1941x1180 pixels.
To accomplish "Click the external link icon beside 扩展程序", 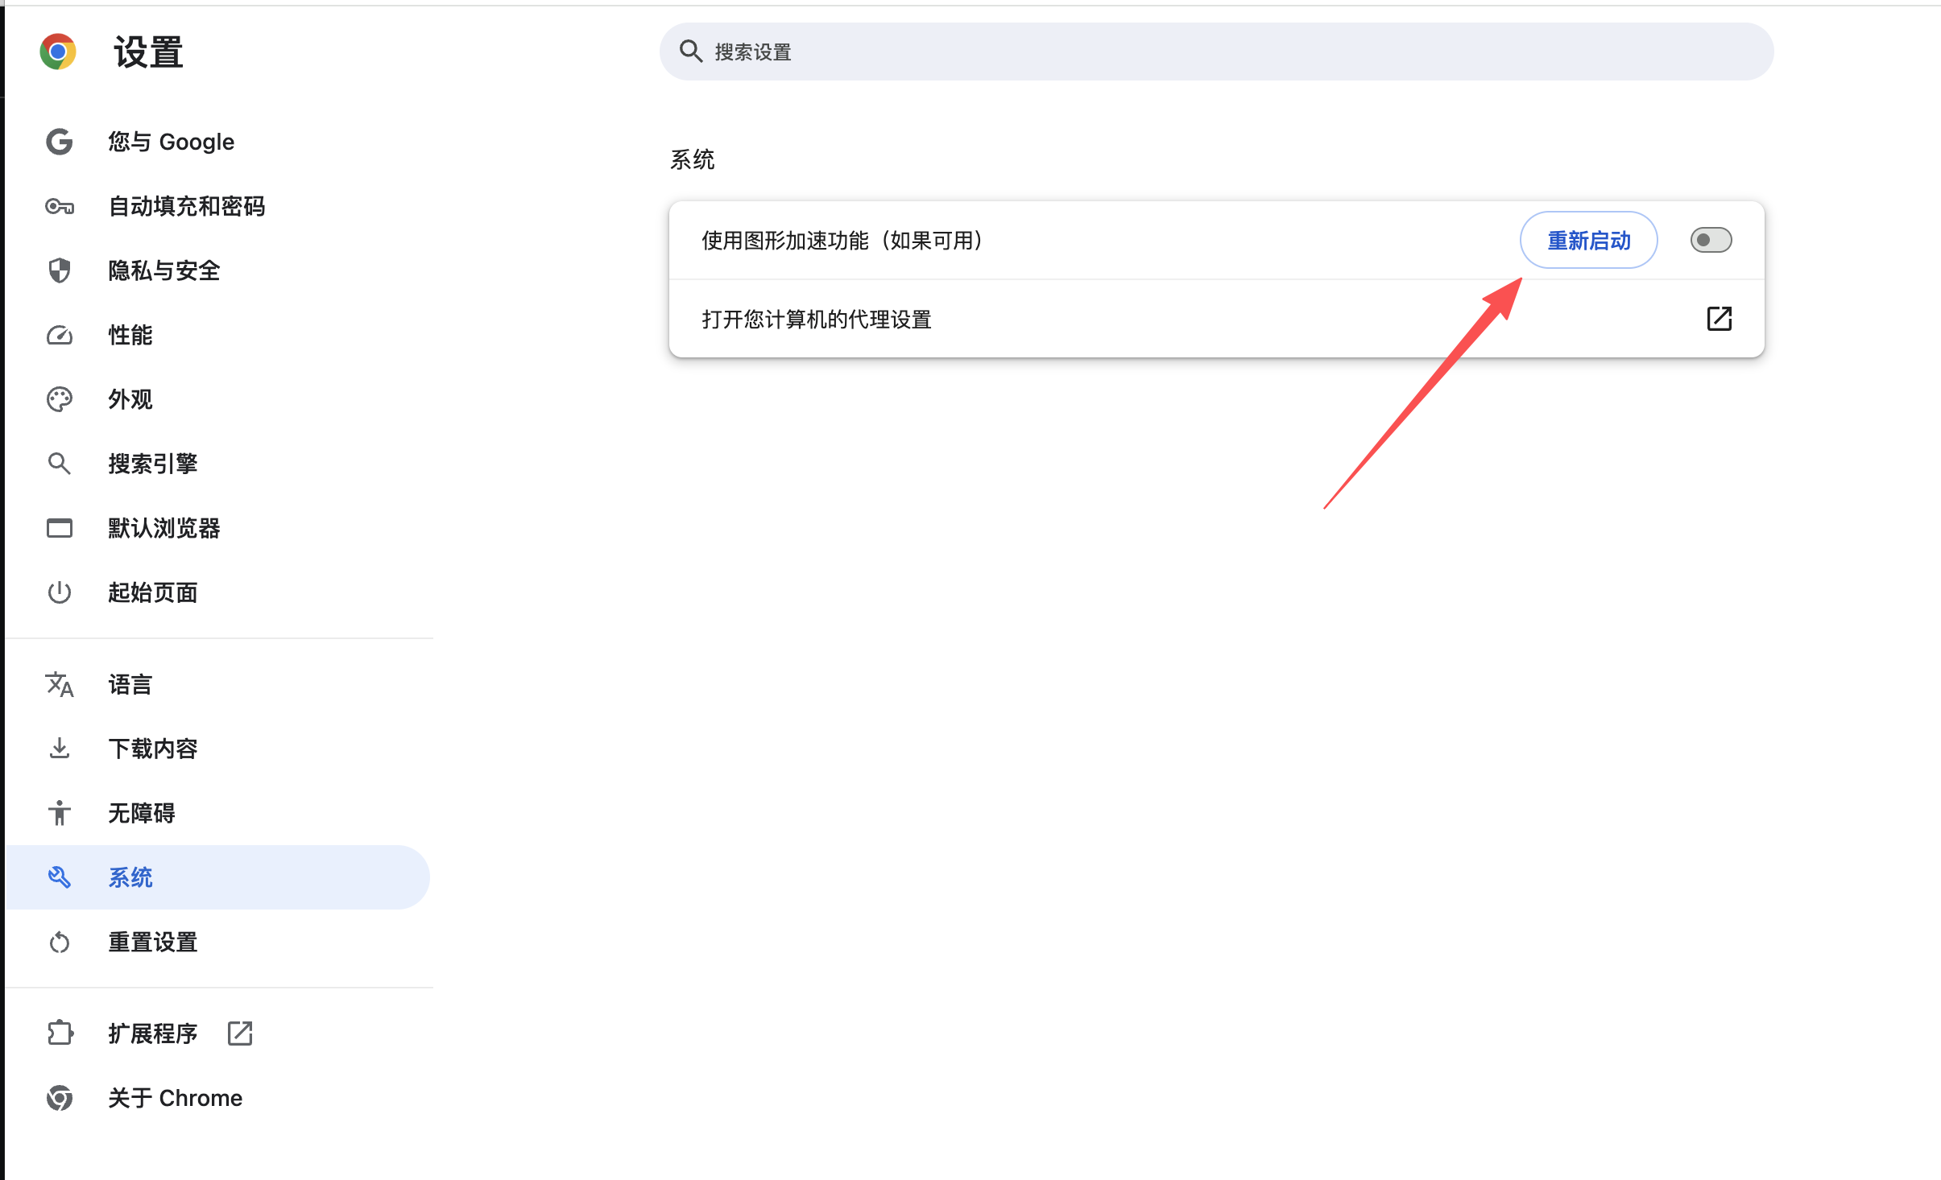I will [240, 1033].
